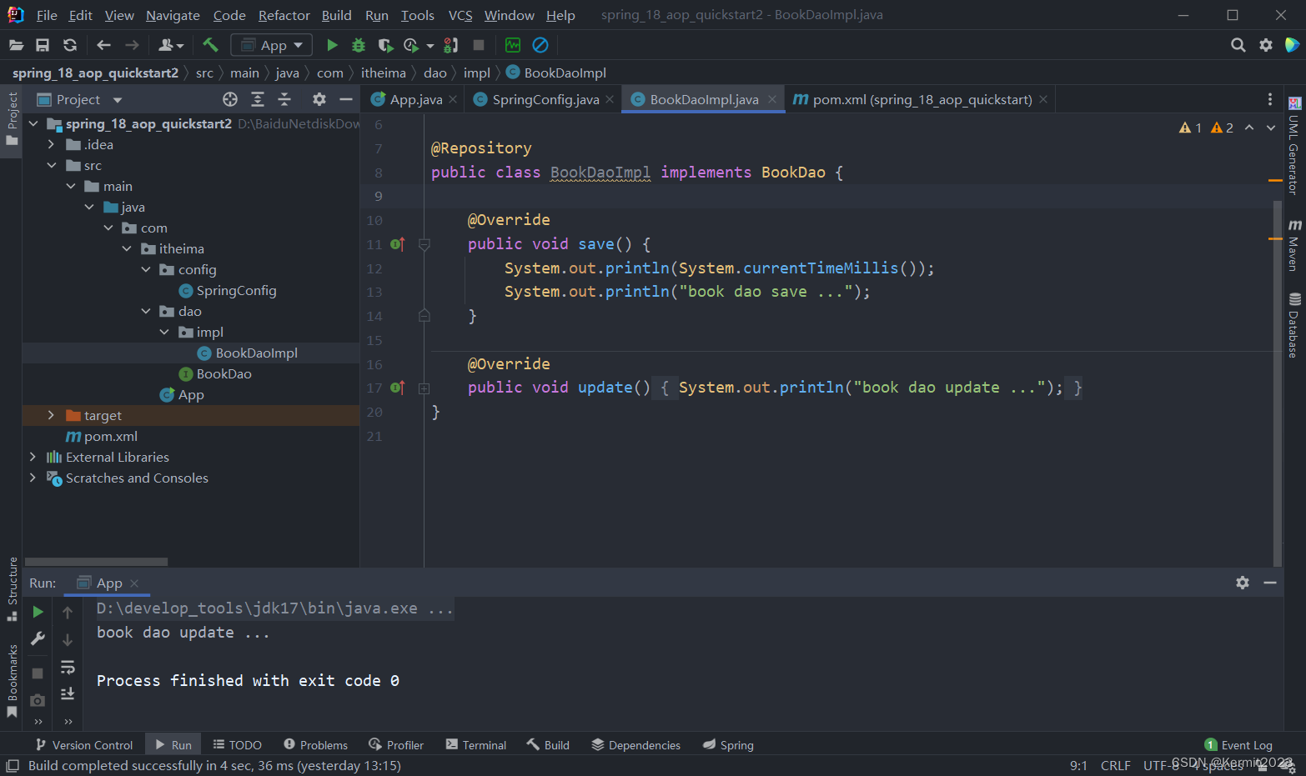
Task: Expand Scratches and Consoles node
Action: pyautogui.click(x=33, y=478)
